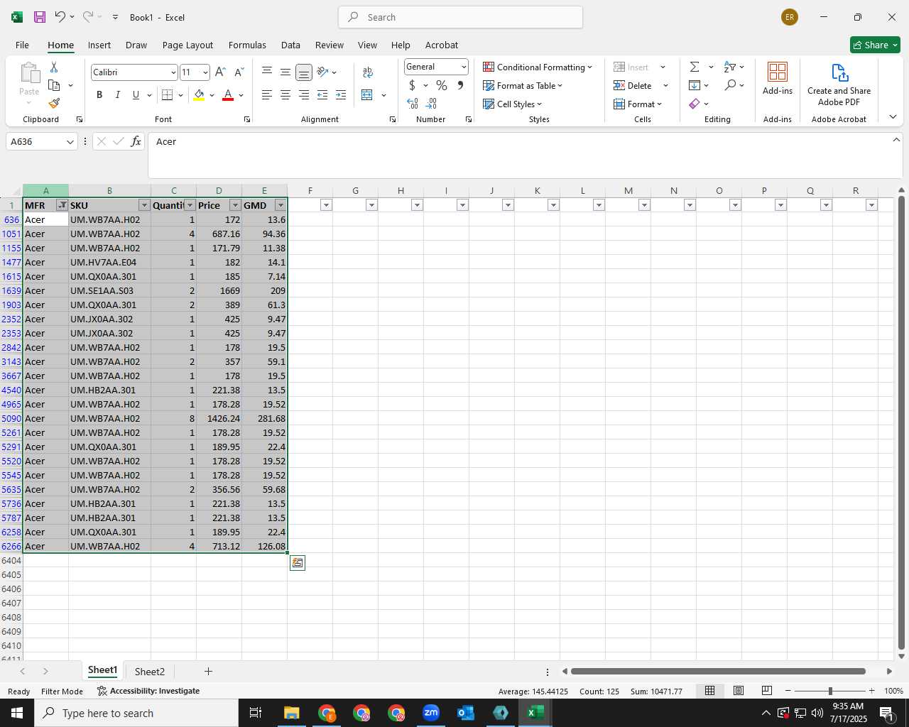Open the MFR column filter dropdown
This screenshot has height=727, width=909.
coord(62,205)
